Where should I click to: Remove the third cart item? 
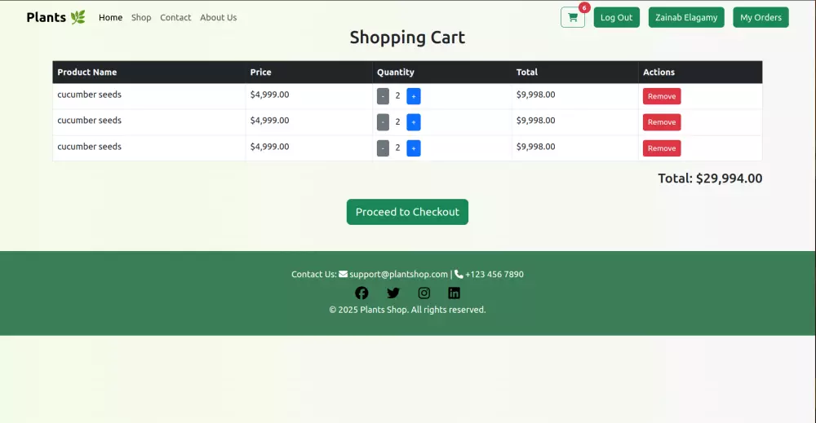pos(662,148)
